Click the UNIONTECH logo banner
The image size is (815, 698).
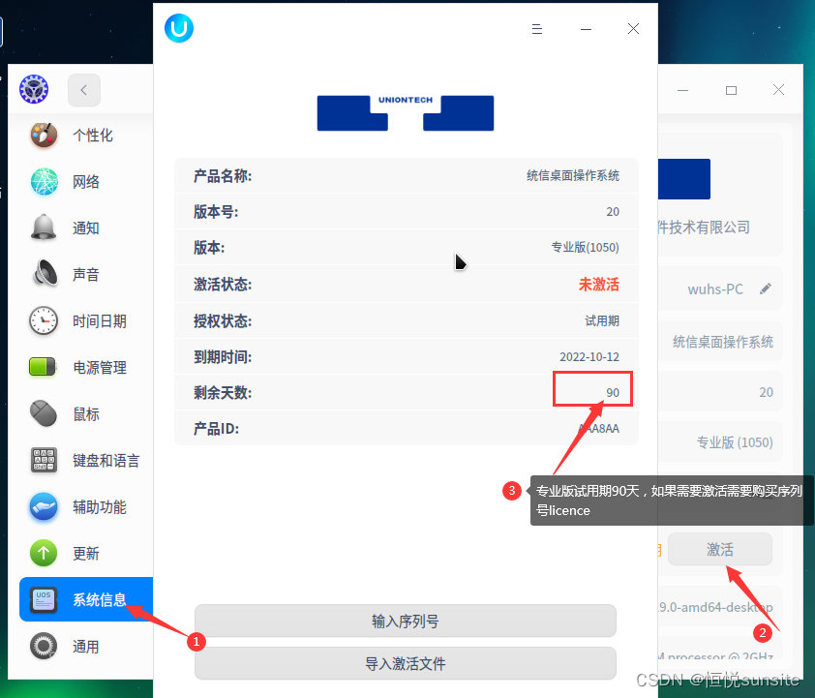pos(406,112)
